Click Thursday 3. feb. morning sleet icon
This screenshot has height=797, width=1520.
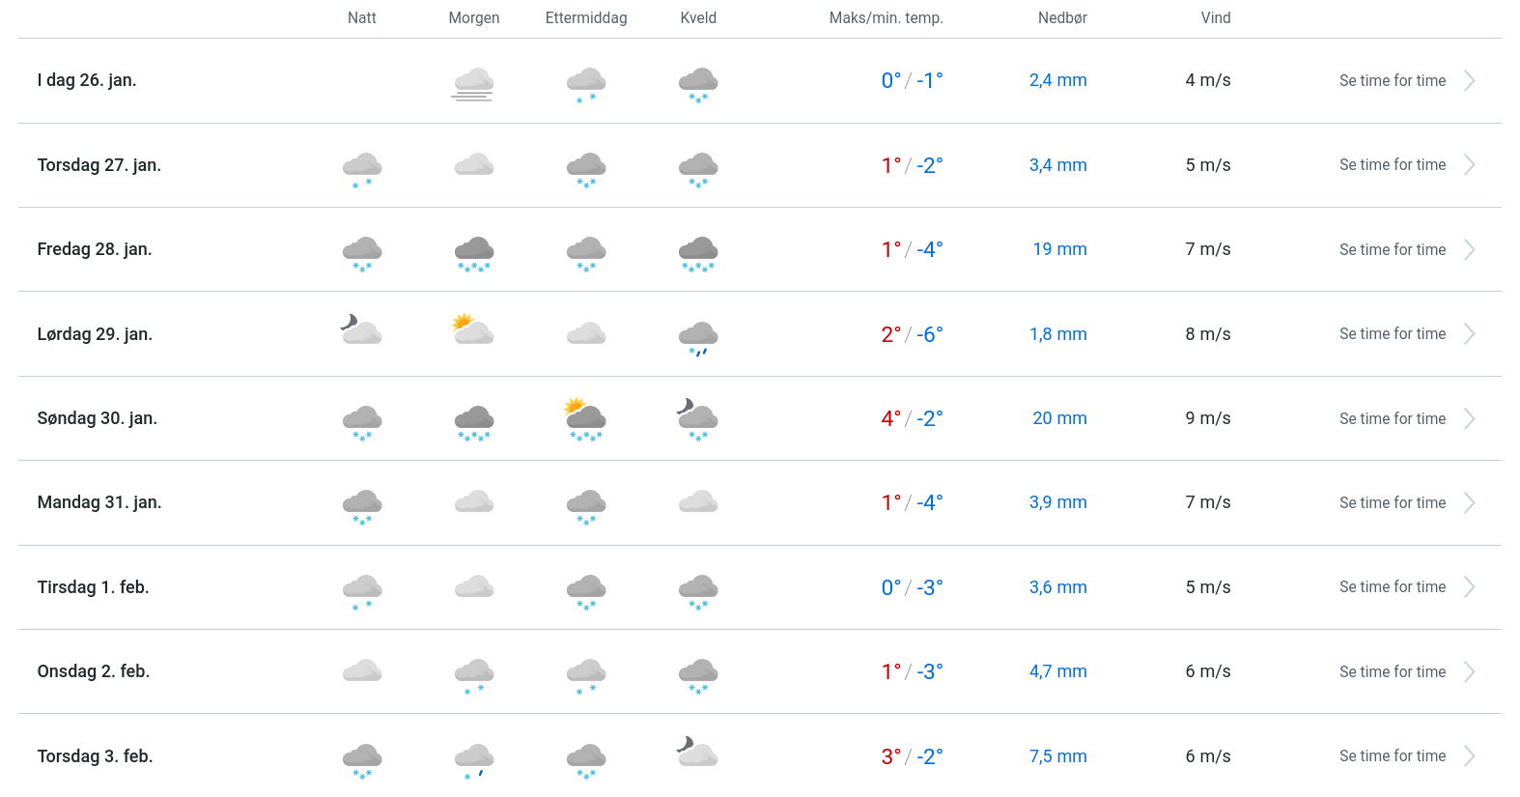(x=473, y=759)
